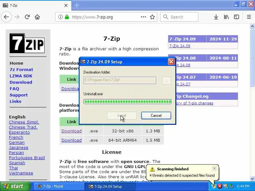Switch language to Portuguese Brazil
The image size is (255, 191).
(x=27, y=158)
